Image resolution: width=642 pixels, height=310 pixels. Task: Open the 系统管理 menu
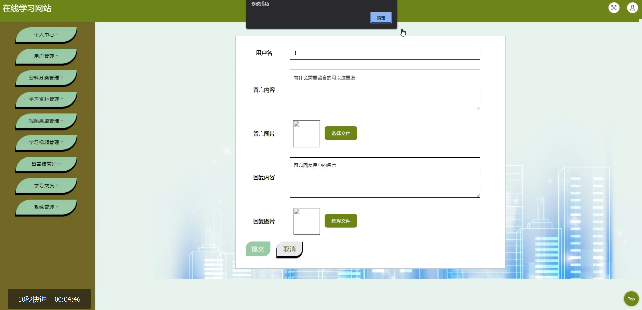tap(46, 207)
